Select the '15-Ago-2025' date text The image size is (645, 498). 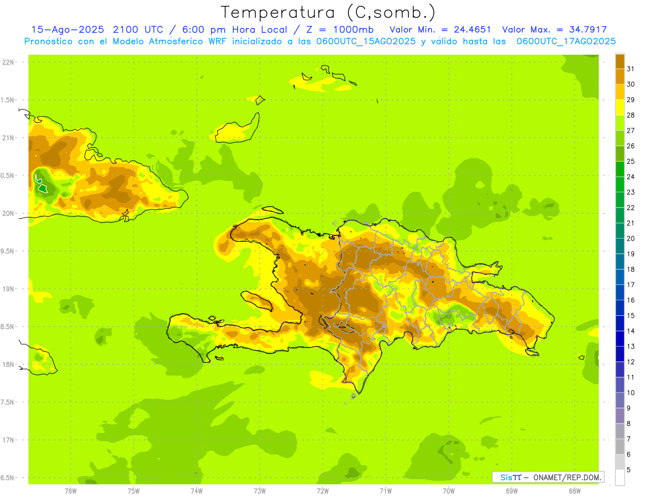[68, 30]
